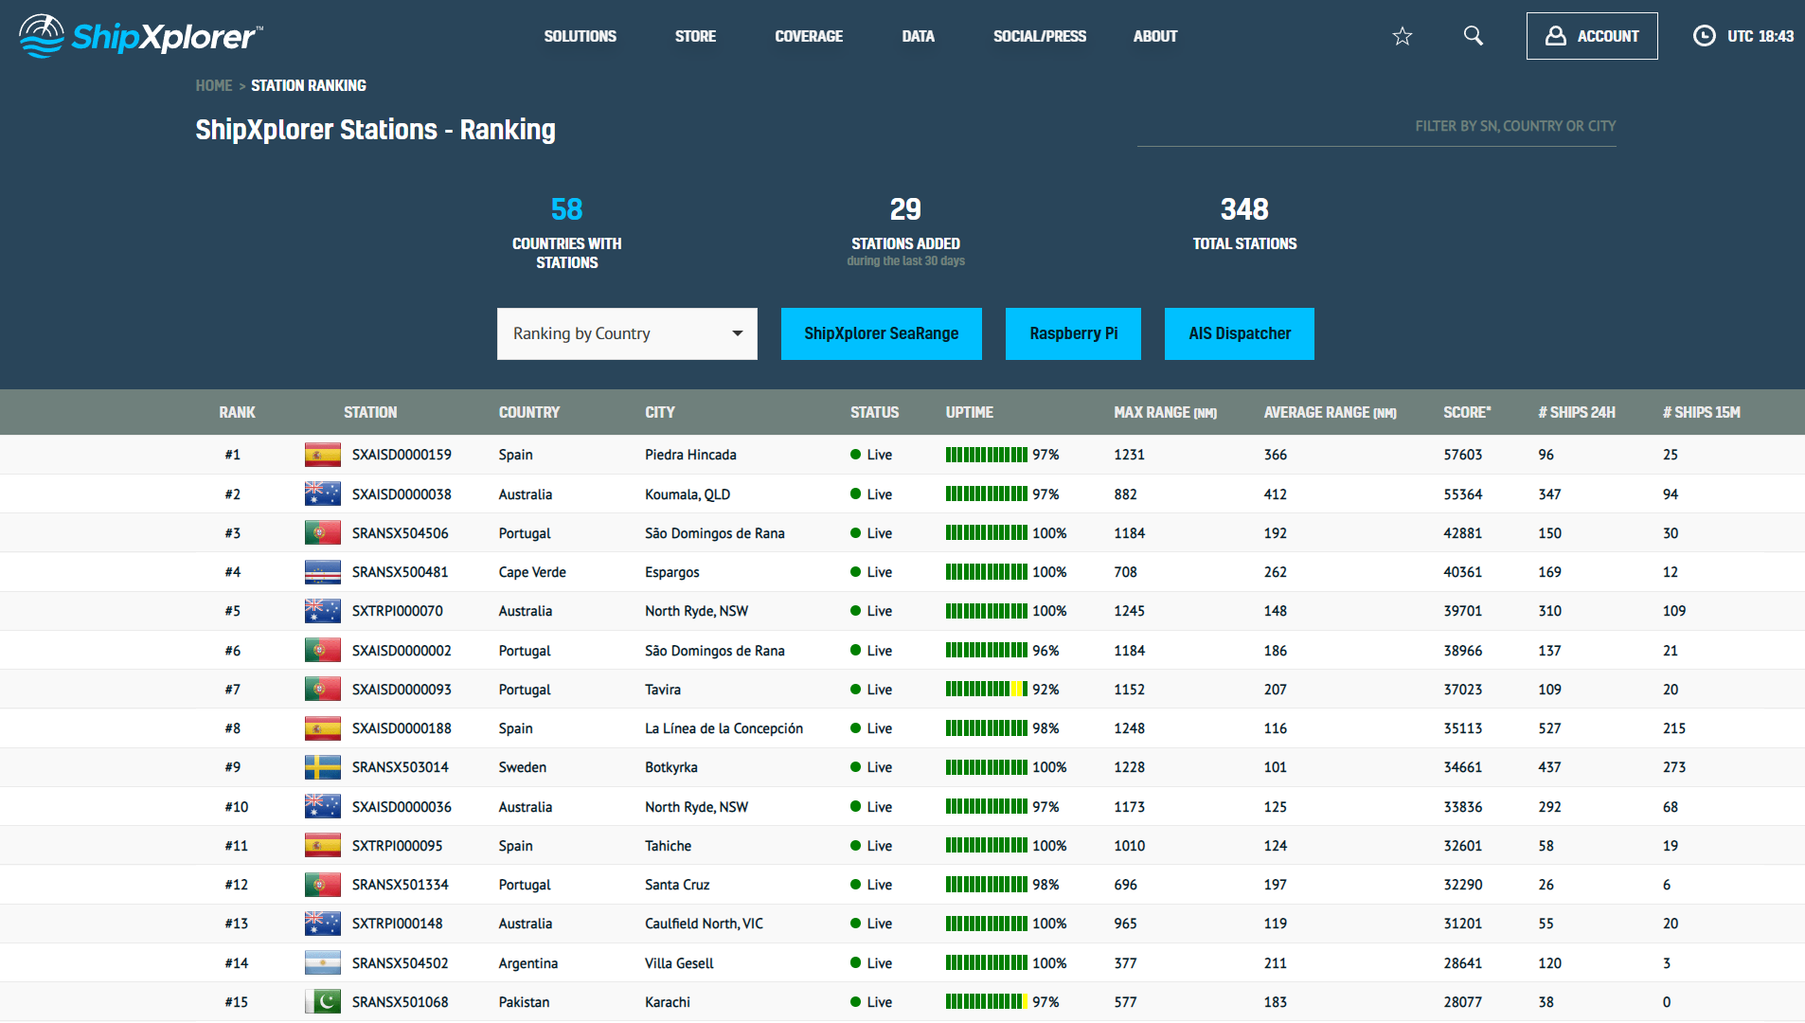Click the Live status dot for Karachi
Screen dimensions: 1805x1023
point(856,1002)
